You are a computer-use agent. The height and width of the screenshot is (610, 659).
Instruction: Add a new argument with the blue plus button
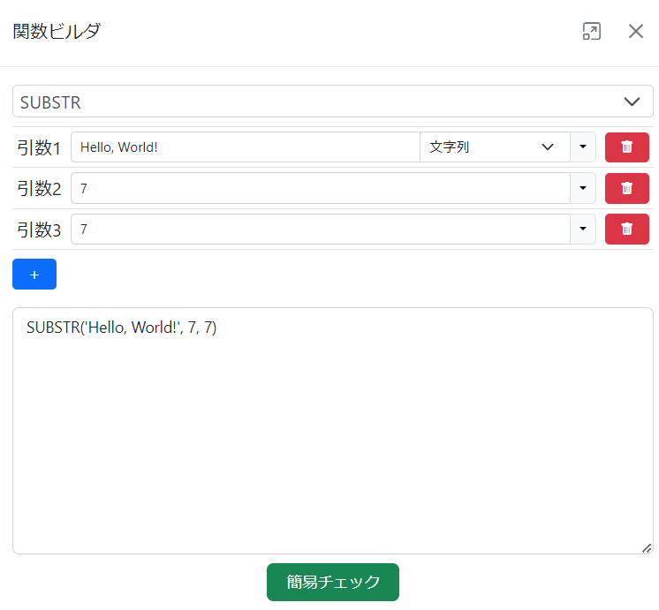[34, 275]
